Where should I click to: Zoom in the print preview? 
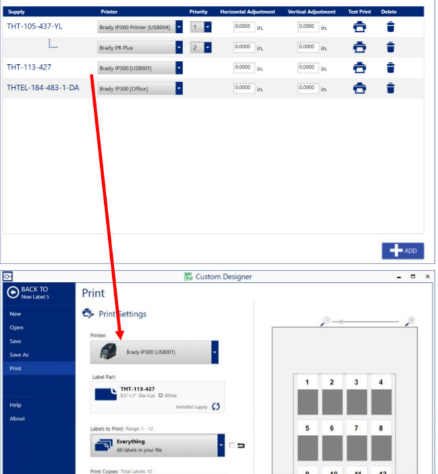410,321
